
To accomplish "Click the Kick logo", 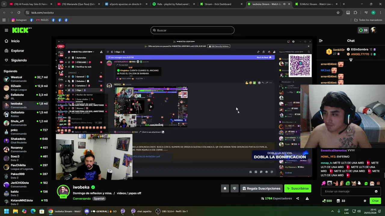I will 22,30.
